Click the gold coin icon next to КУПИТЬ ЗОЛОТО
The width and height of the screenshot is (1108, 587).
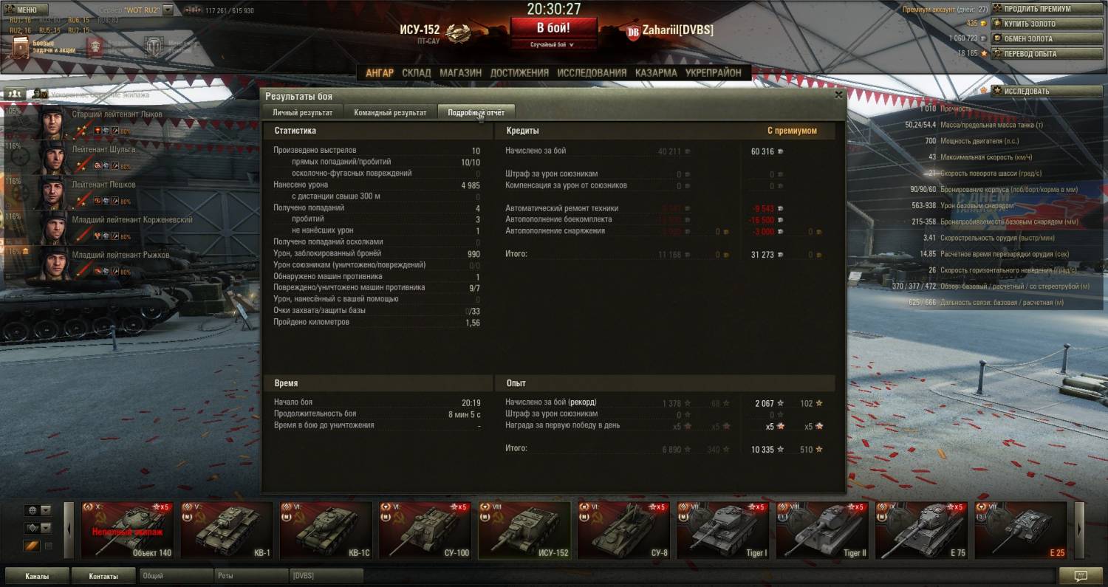coord(982,24)
